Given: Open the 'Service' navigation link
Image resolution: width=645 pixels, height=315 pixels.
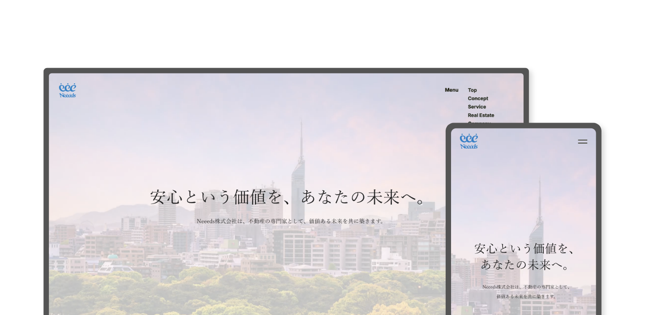Looking at the screenshot, I should click(x=477, y=107).
